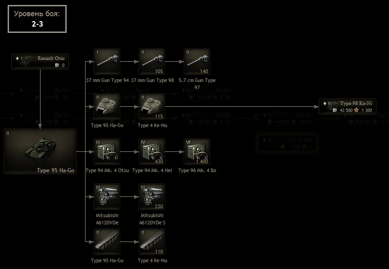Click the Type 94 Mk. 4 Hei label

click(x=152, y=171)
